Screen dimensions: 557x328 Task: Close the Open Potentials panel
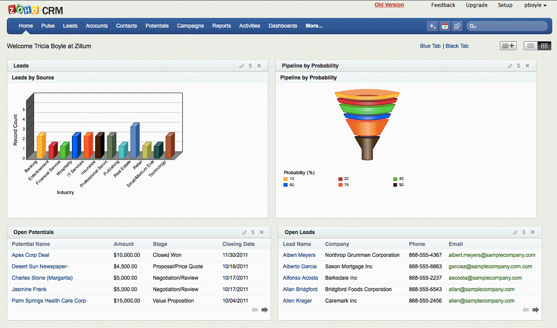[262, 232]
